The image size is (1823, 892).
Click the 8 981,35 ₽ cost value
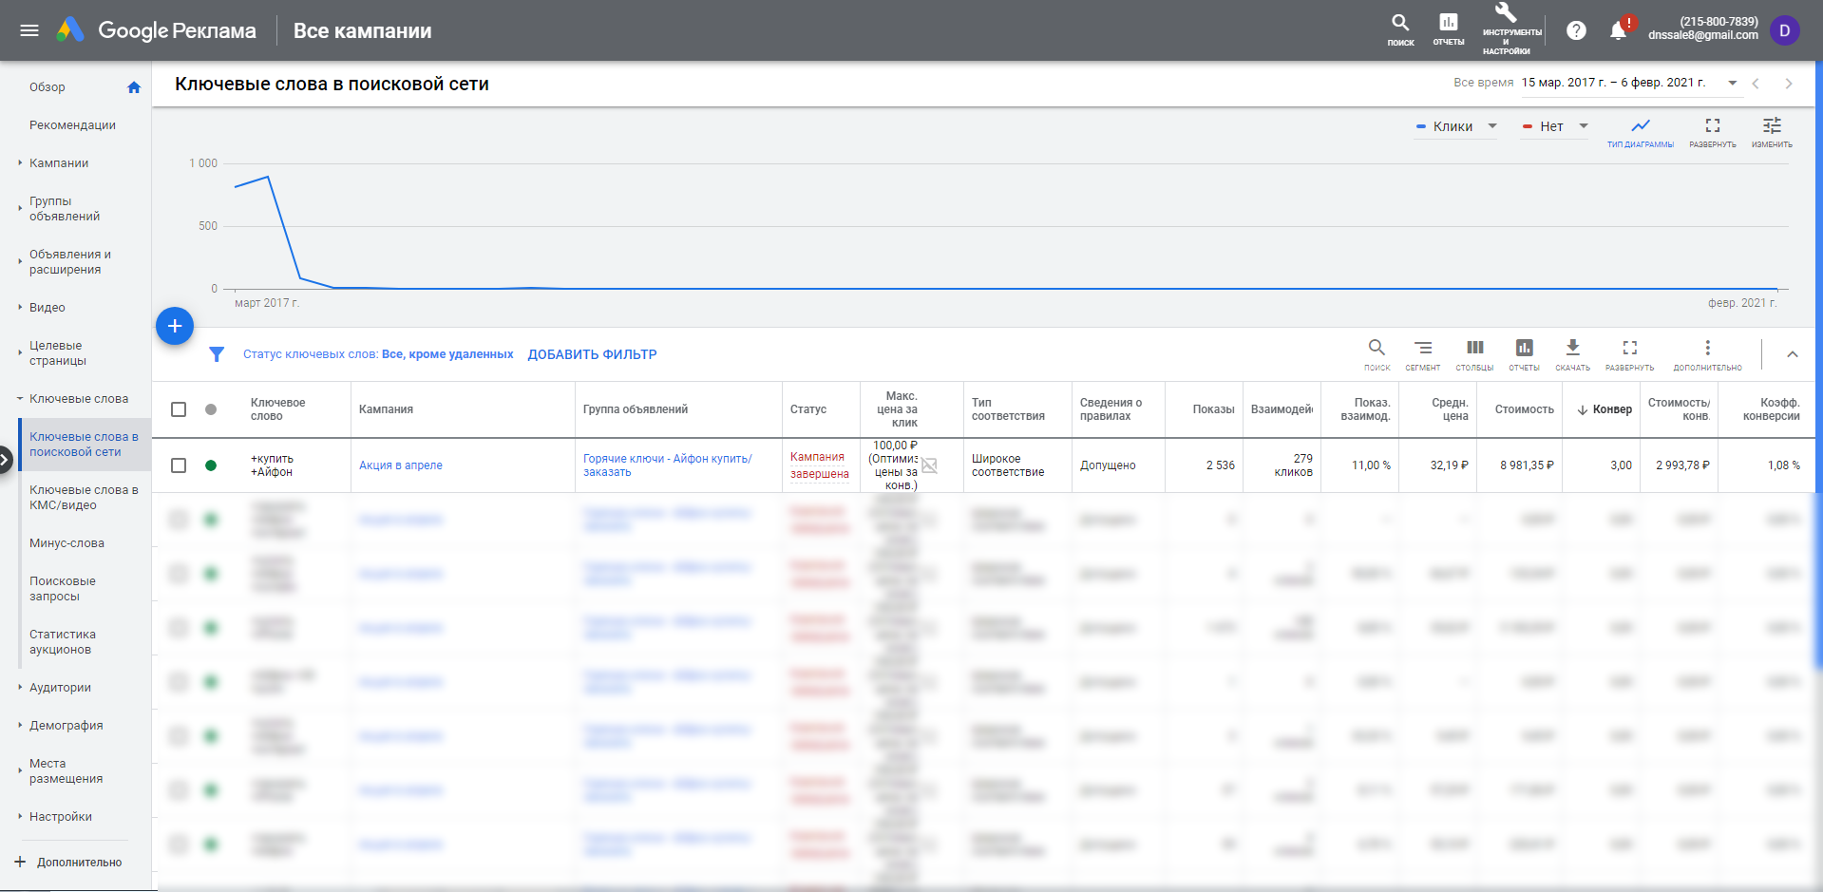tap(1527, 465)
